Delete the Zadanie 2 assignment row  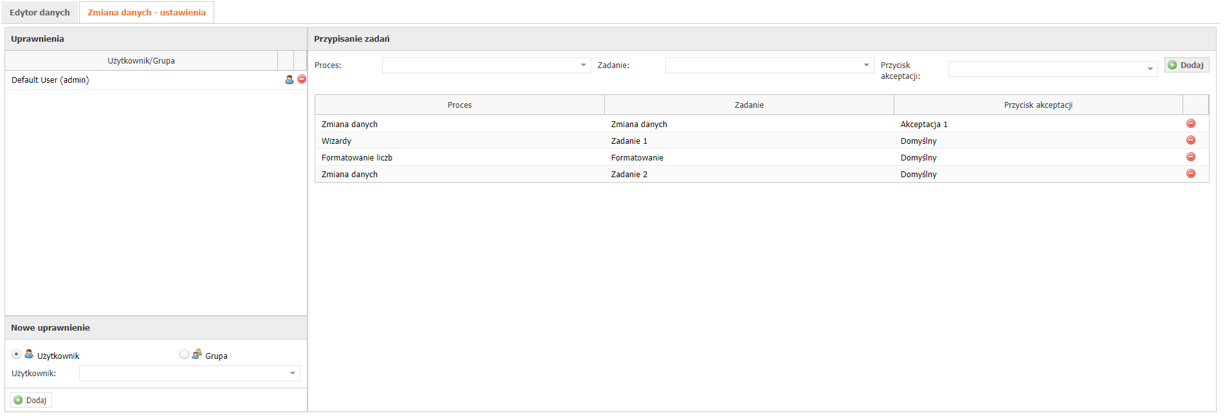1191,174
